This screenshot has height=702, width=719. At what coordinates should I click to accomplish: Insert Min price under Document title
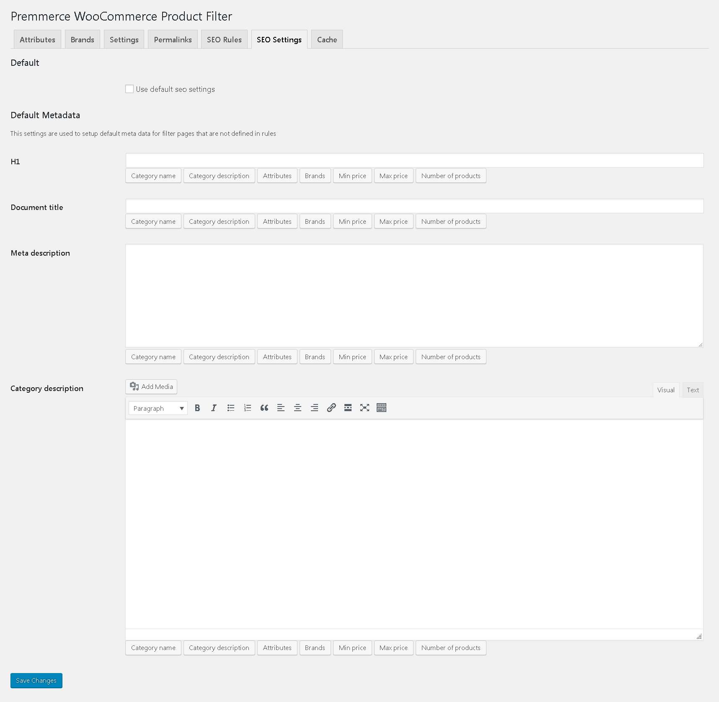click(352, 221)
